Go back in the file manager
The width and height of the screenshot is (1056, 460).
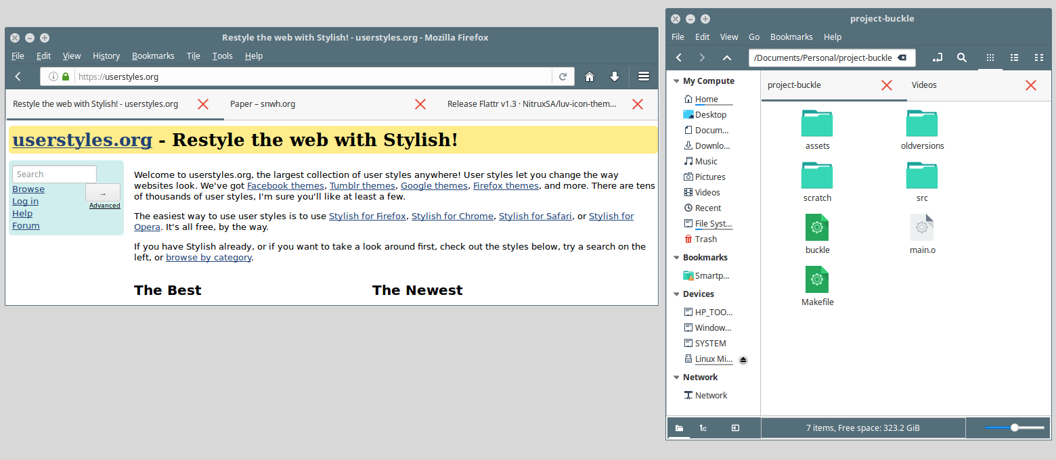click(679, 58)
